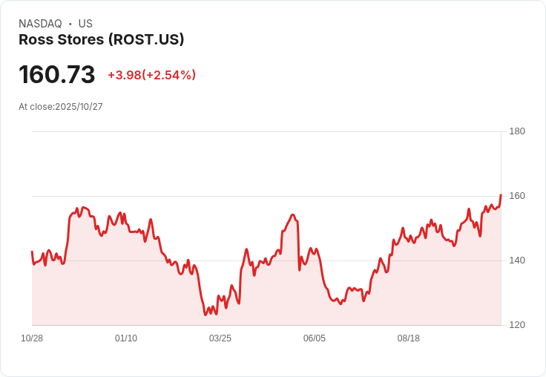Click the 160 y-axis label
The width and height of the screenshot is (546, 377).
(x=517, y=196)
